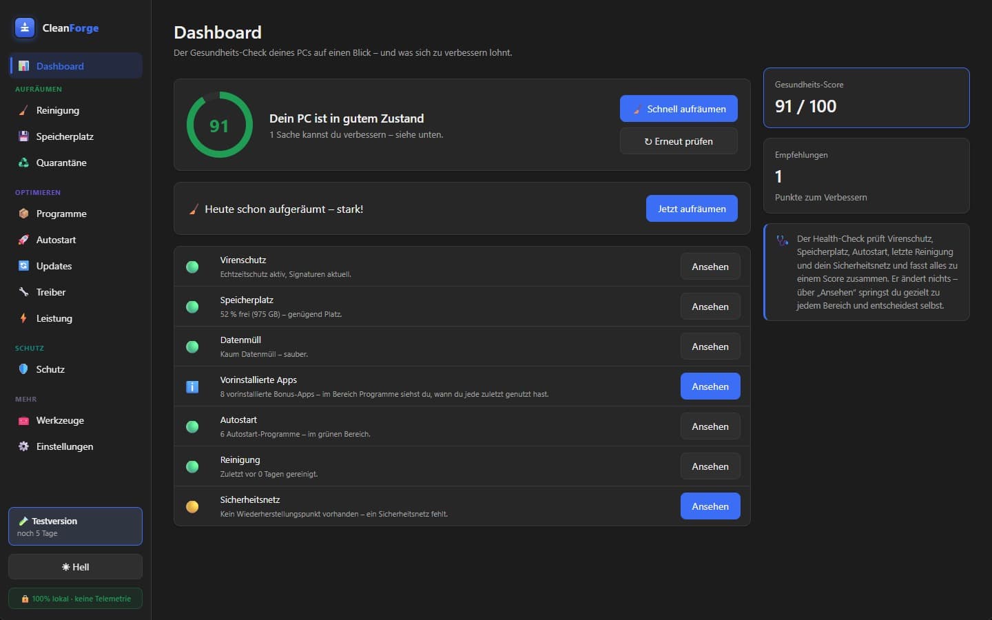Click the green status dot for Speicherplatz row
The image size is (992, 620).
tap(192, 307)
